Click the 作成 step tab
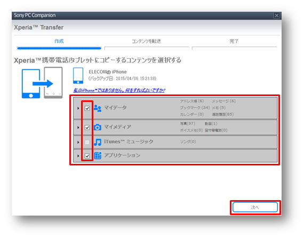This screenshot has width=304, height=238. [x=59, y=41]
